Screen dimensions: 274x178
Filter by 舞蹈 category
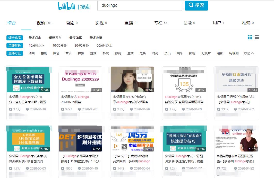tap(81, 53)
